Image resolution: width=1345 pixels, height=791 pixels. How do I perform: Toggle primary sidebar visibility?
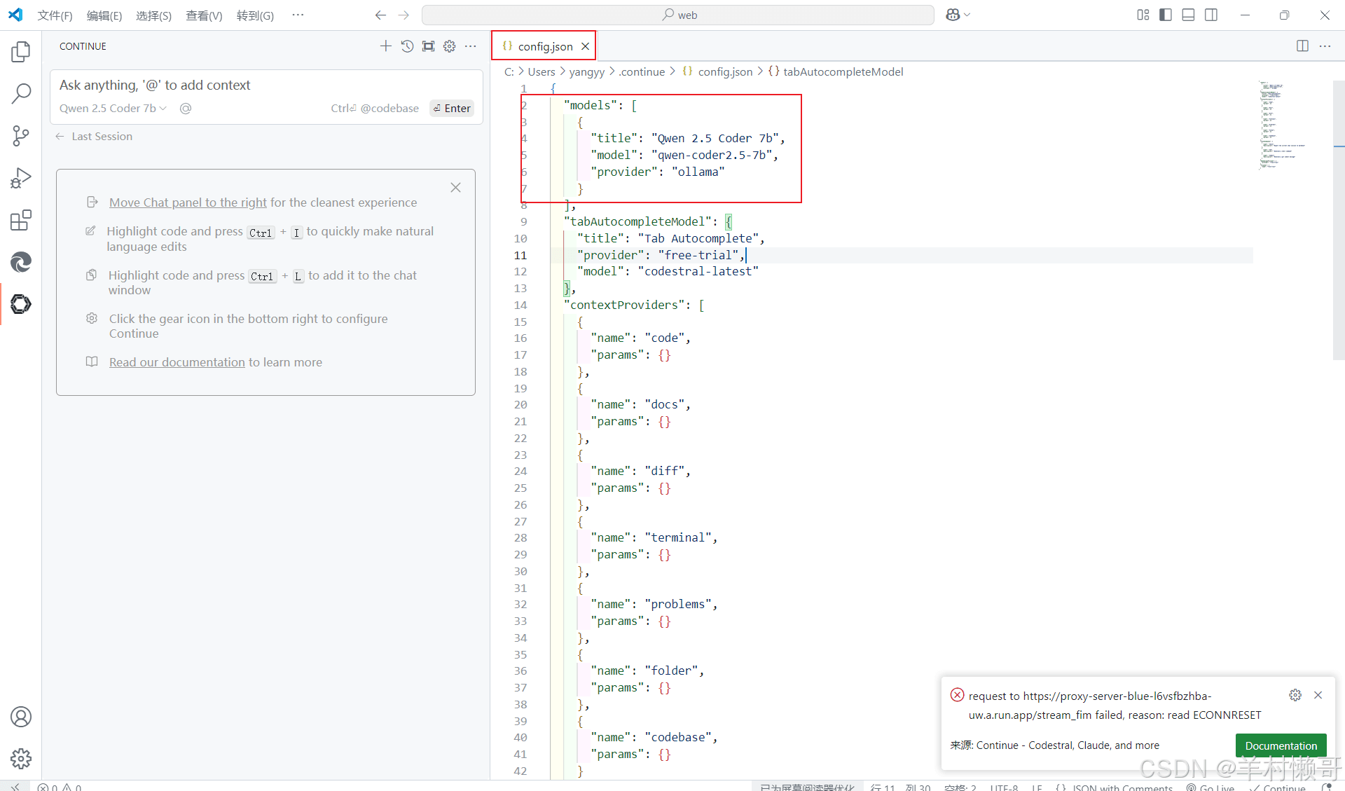pos(1166,15)
